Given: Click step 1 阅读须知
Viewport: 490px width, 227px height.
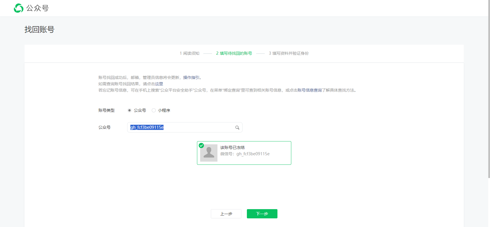Looking at the screenshot, I should 189,53.
